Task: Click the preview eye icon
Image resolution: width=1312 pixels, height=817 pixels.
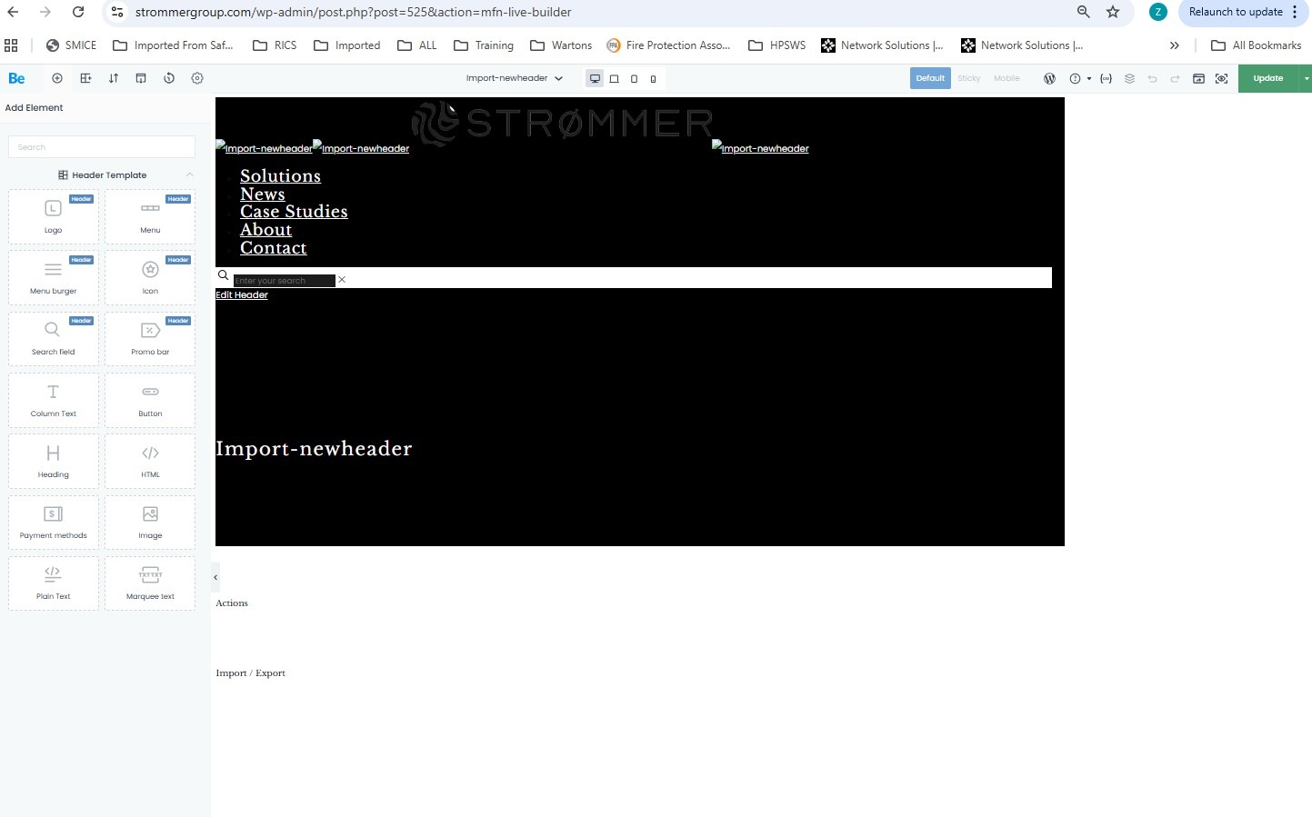Action: 1221,78
